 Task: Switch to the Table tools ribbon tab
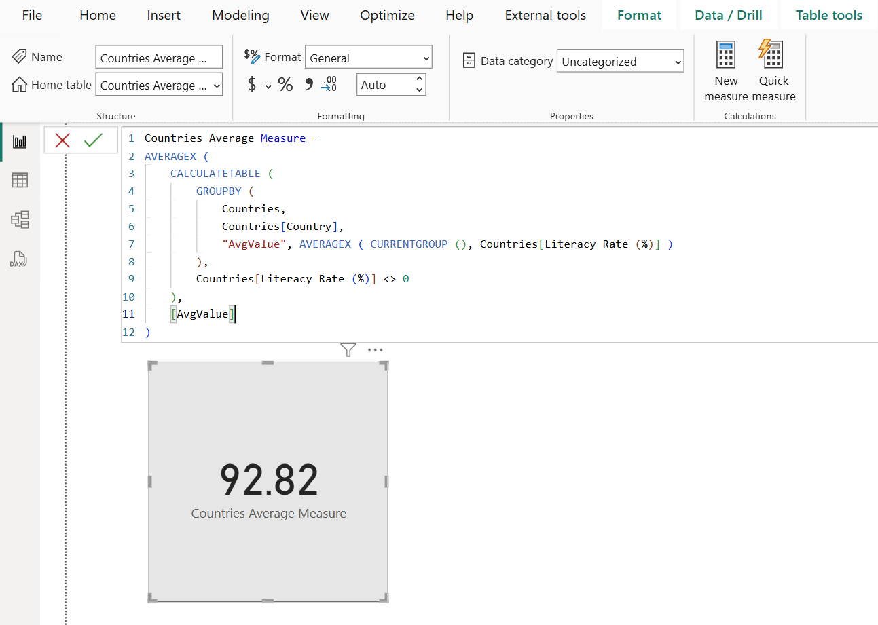click(x=828, y=14)
